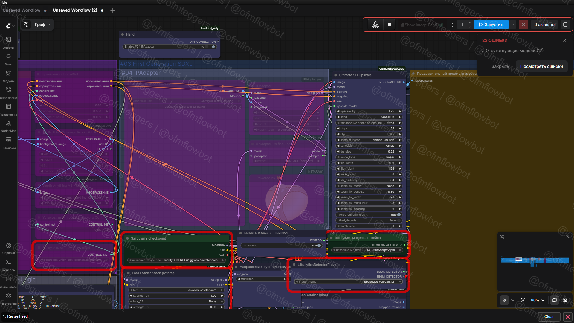The height and width of the screenshot is (323, 574).
Task: Toggle the right side panel icon
Action: 565,25
